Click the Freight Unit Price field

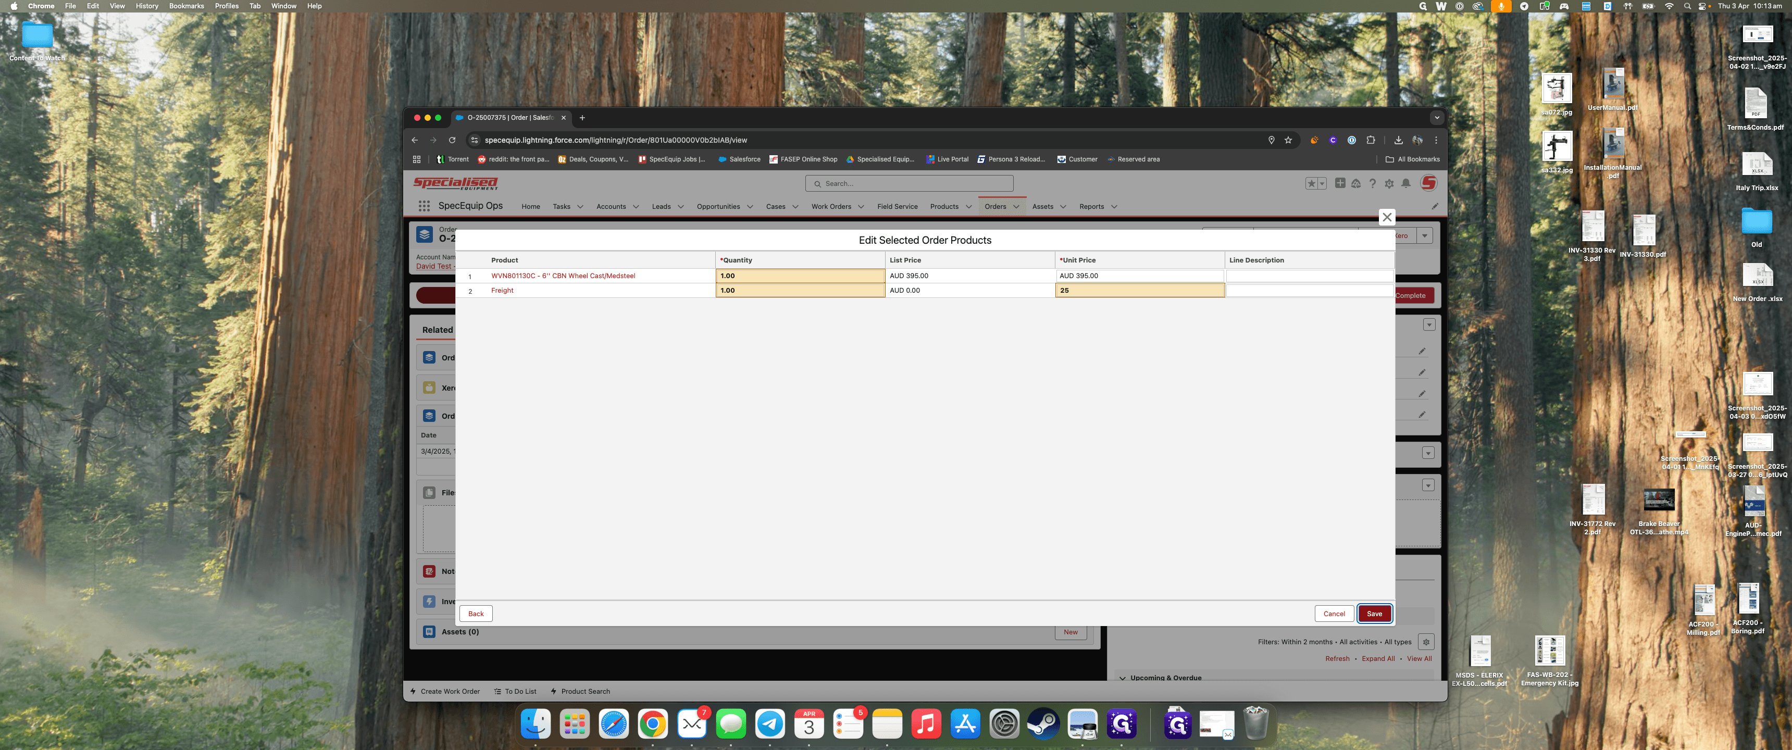click(x=1139, y=290)
